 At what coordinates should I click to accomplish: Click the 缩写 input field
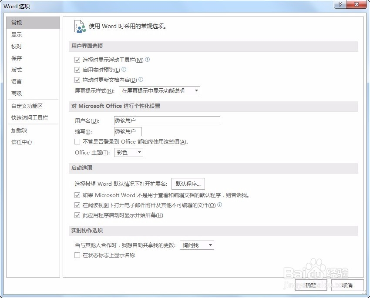tap(128, 131)
